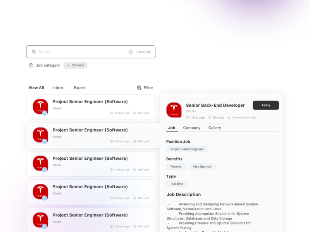
Task: Open the Job category list icon
Action: click(31, 65)
